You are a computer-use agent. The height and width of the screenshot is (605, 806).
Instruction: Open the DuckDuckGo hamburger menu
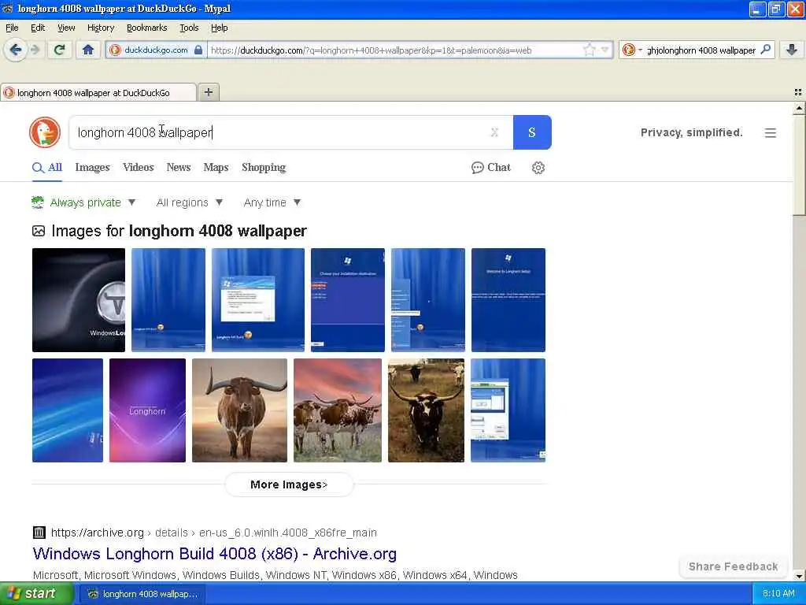point(770,132)
